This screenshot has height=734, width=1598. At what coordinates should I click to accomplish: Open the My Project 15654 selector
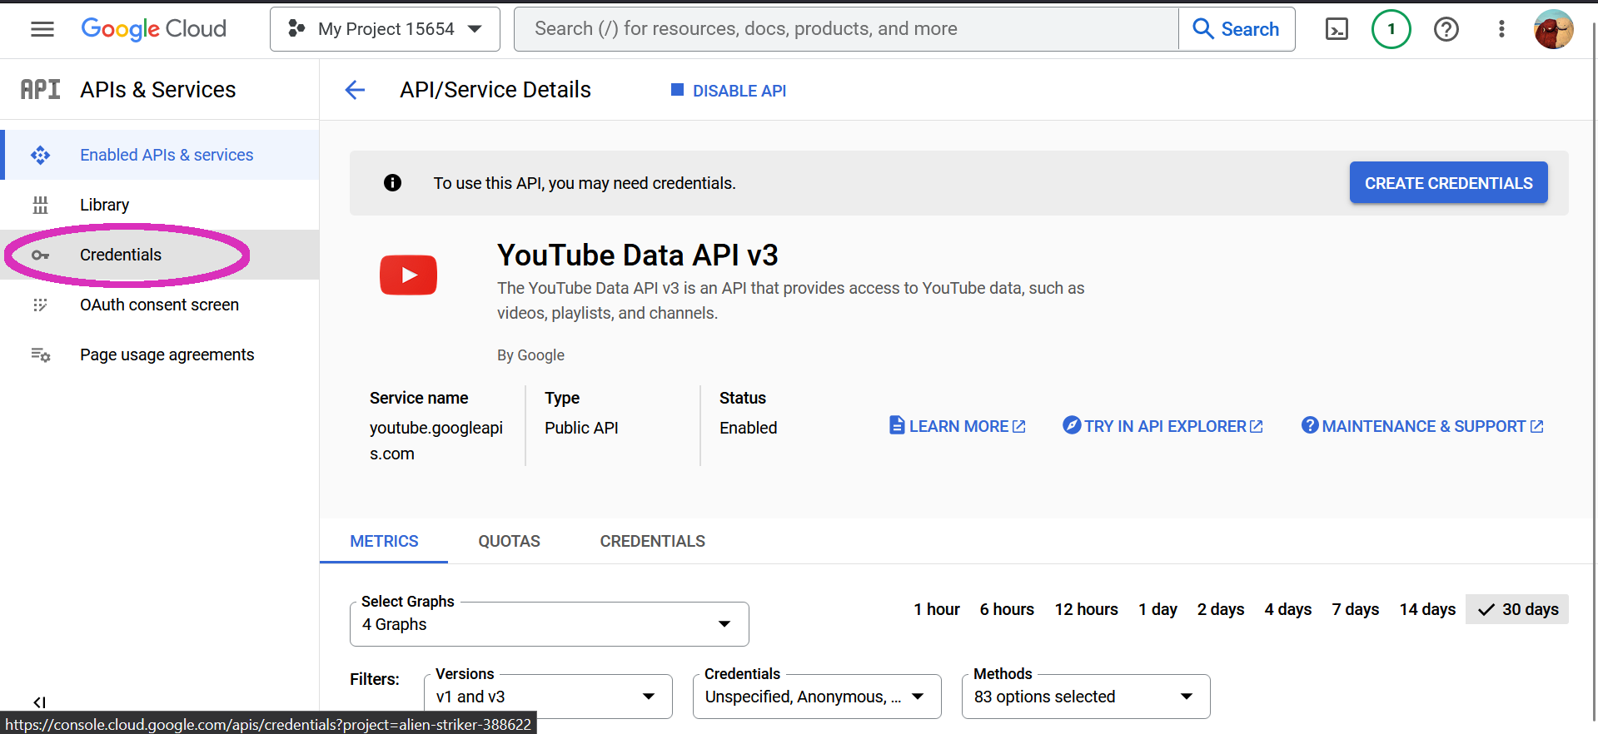(x=385, y=29)
